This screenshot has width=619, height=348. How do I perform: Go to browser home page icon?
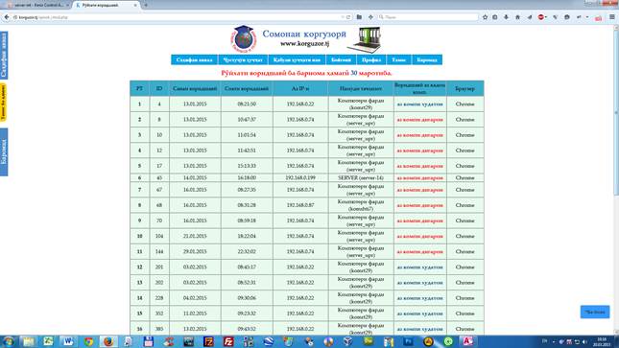pos(517,17)
